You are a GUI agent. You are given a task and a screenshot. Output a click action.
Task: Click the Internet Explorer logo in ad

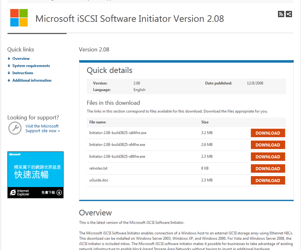13,192
